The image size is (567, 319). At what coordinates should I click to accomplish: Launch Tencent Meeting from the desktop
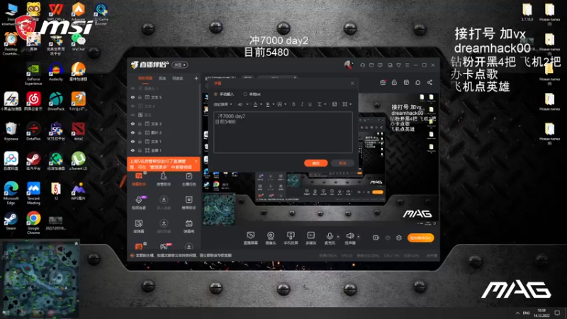coord(33,193)
